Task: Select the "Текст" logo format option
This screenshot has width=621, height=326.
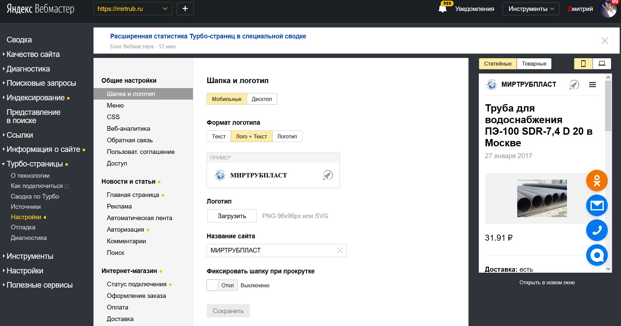Action: 218,136
